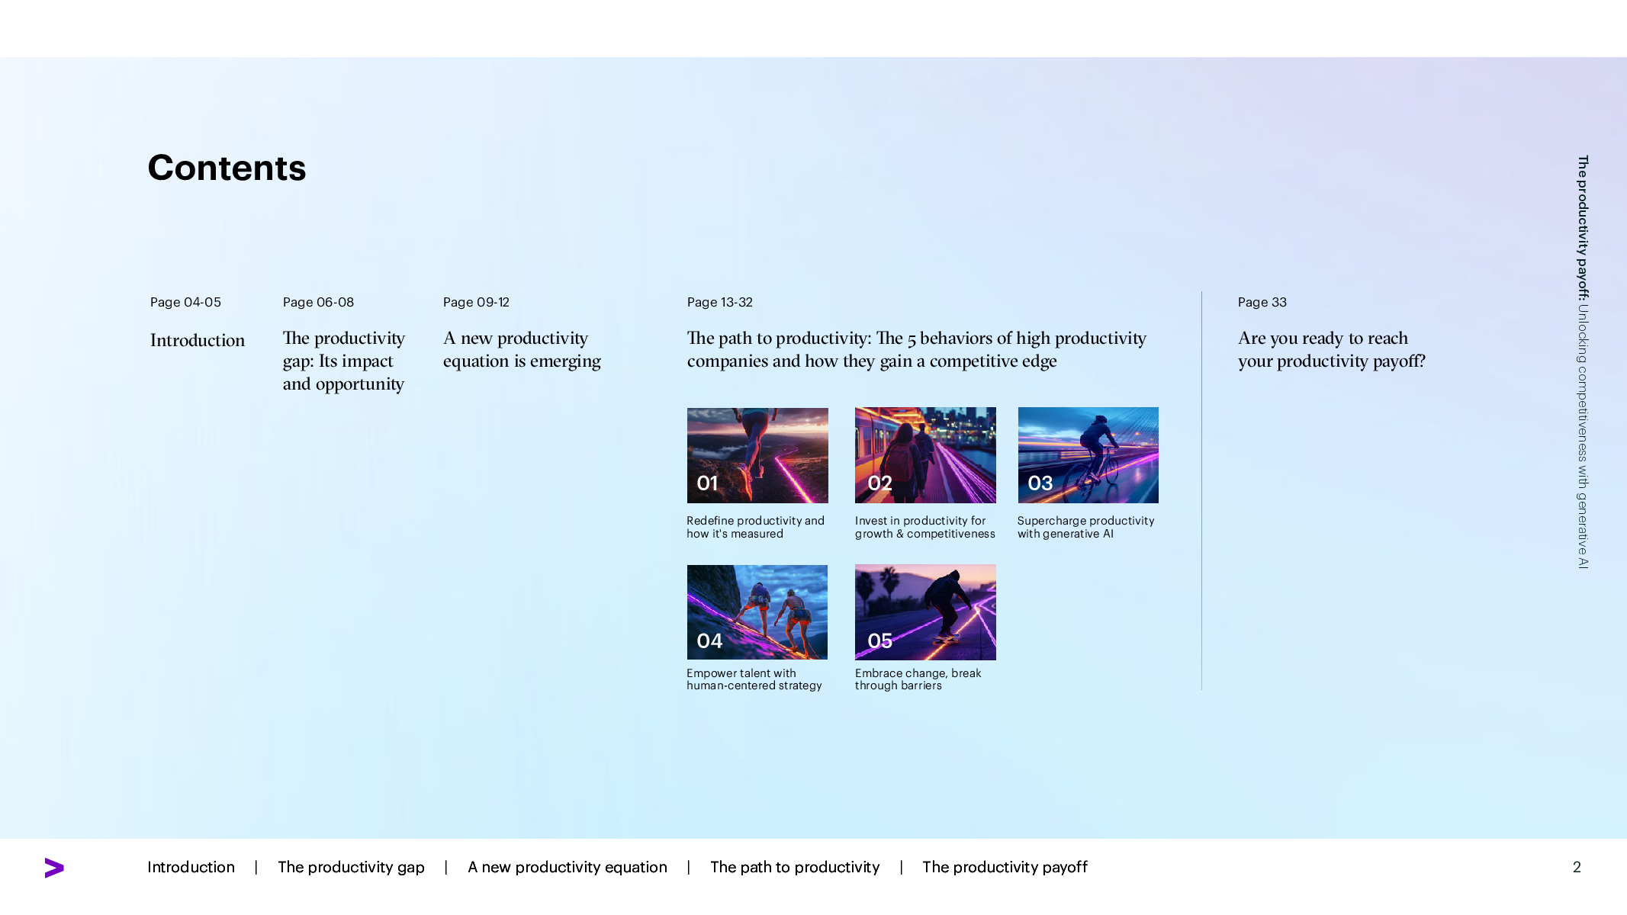Click caption 'Invest in productivity for growth & competitiveness'
The width and height of the screenshot is (1627, 915).
pyautogui.click(x=925, y=527)
